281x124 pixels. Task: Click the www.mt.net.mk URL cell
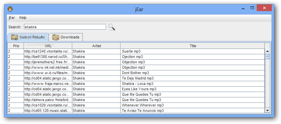click(x=48, y=67)
